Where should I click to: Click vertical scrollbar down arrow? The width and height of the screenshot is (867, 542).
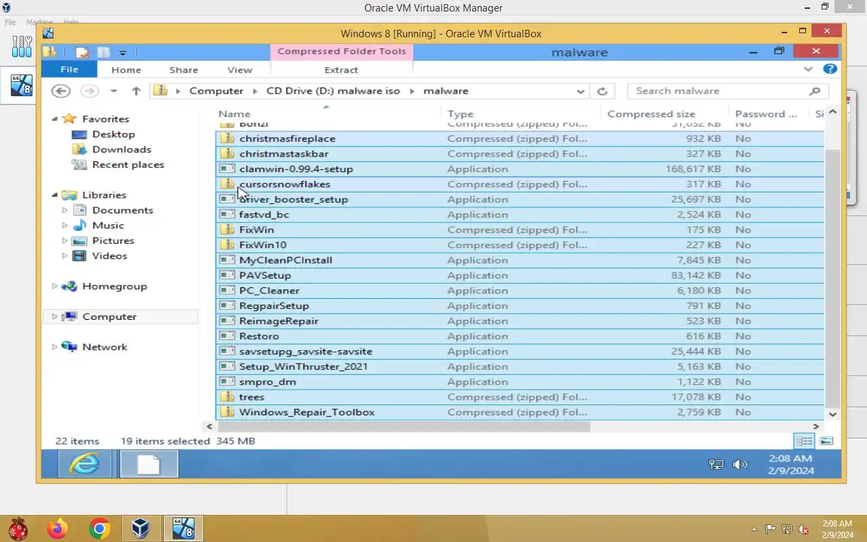click(832, 414)
